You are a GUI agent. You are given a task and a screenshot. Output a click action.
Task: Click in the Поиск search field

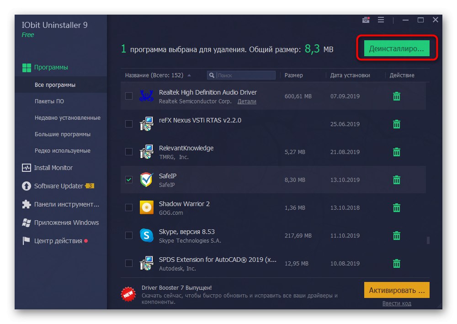coord(241,75)
